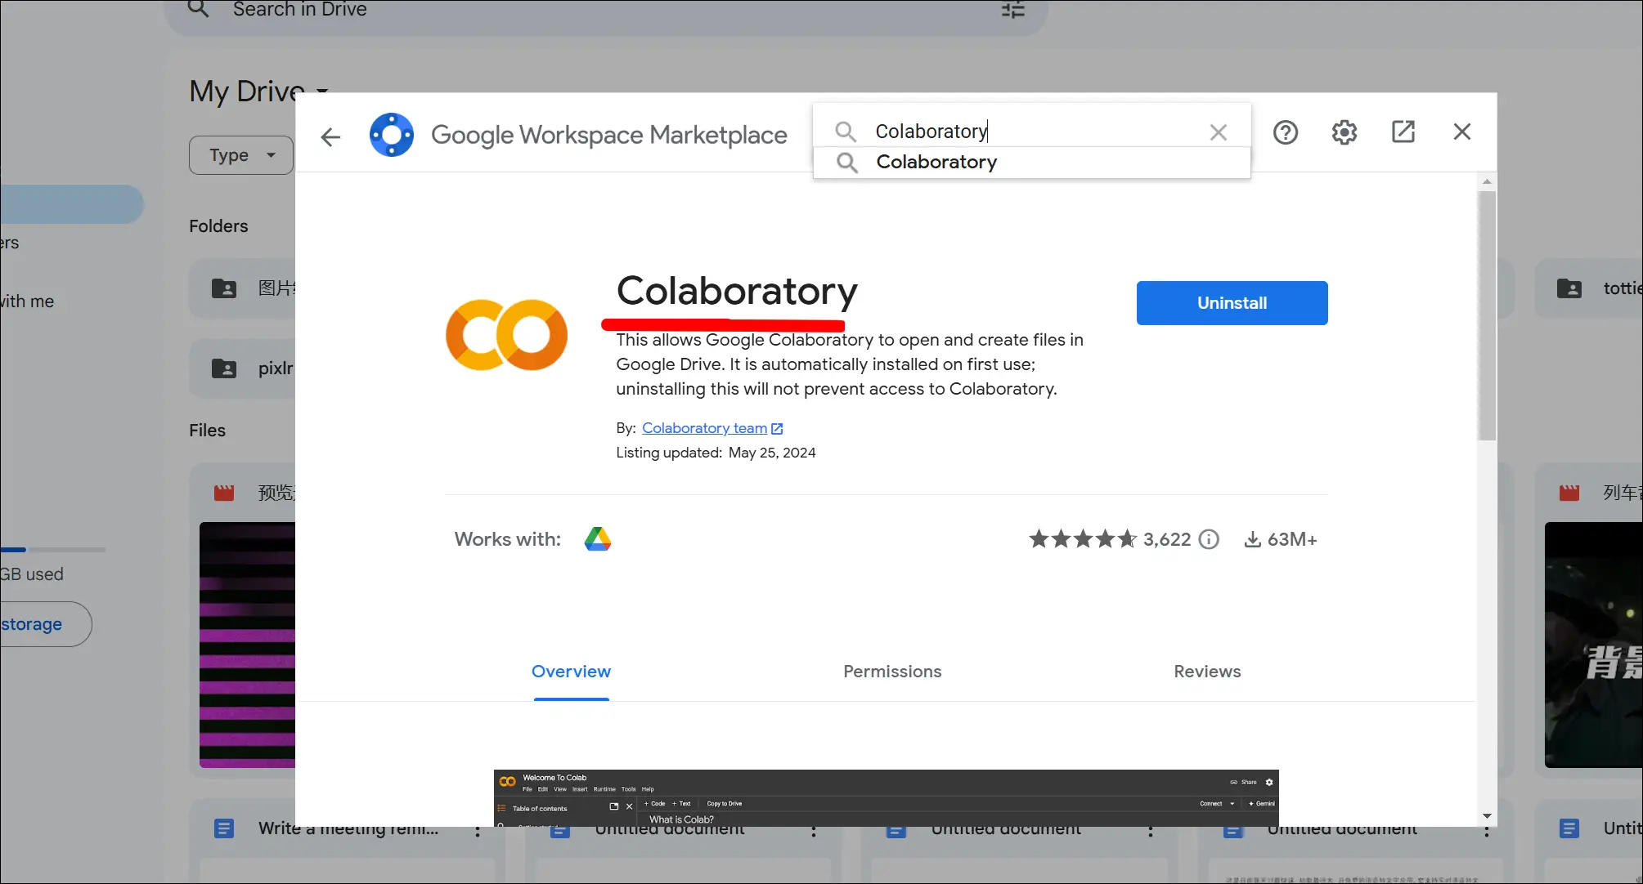The width and height of the screenshot is (1643, 884).
Task: Click the Search in Drive field
Action: click(605, 10)
